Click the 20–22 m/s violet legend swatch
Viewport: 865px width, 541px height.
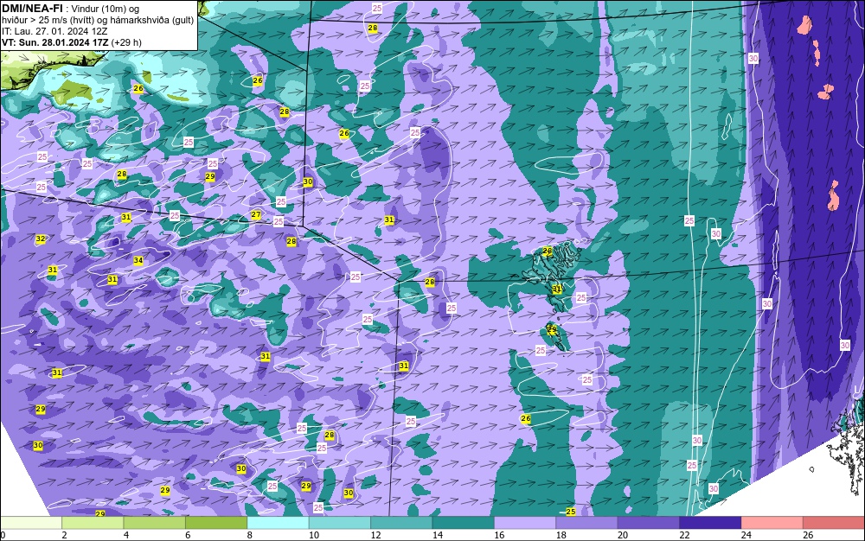[x=649, y=523]
